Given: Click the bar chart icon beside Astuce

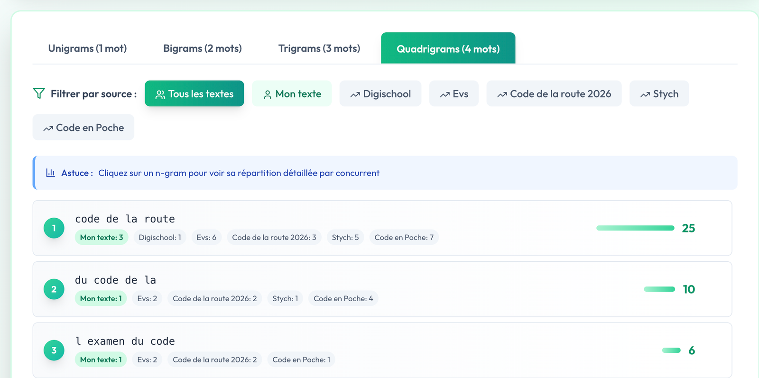Looking at the screenshot, I should pos(50,173).
